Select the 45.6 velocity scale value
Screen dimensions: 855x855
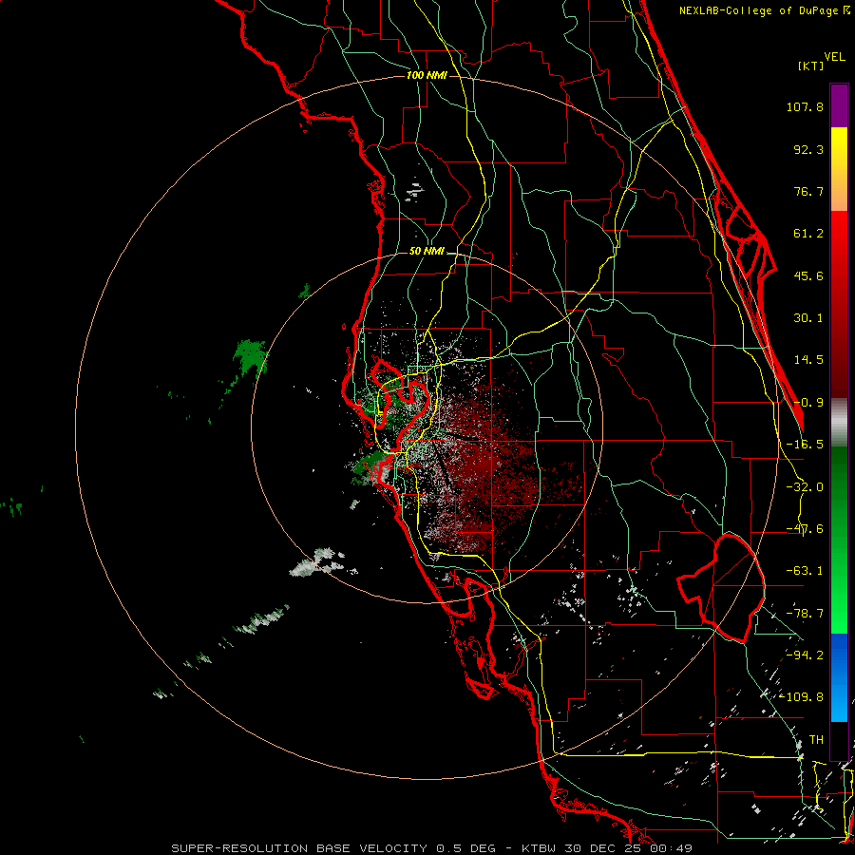(808, 275)
